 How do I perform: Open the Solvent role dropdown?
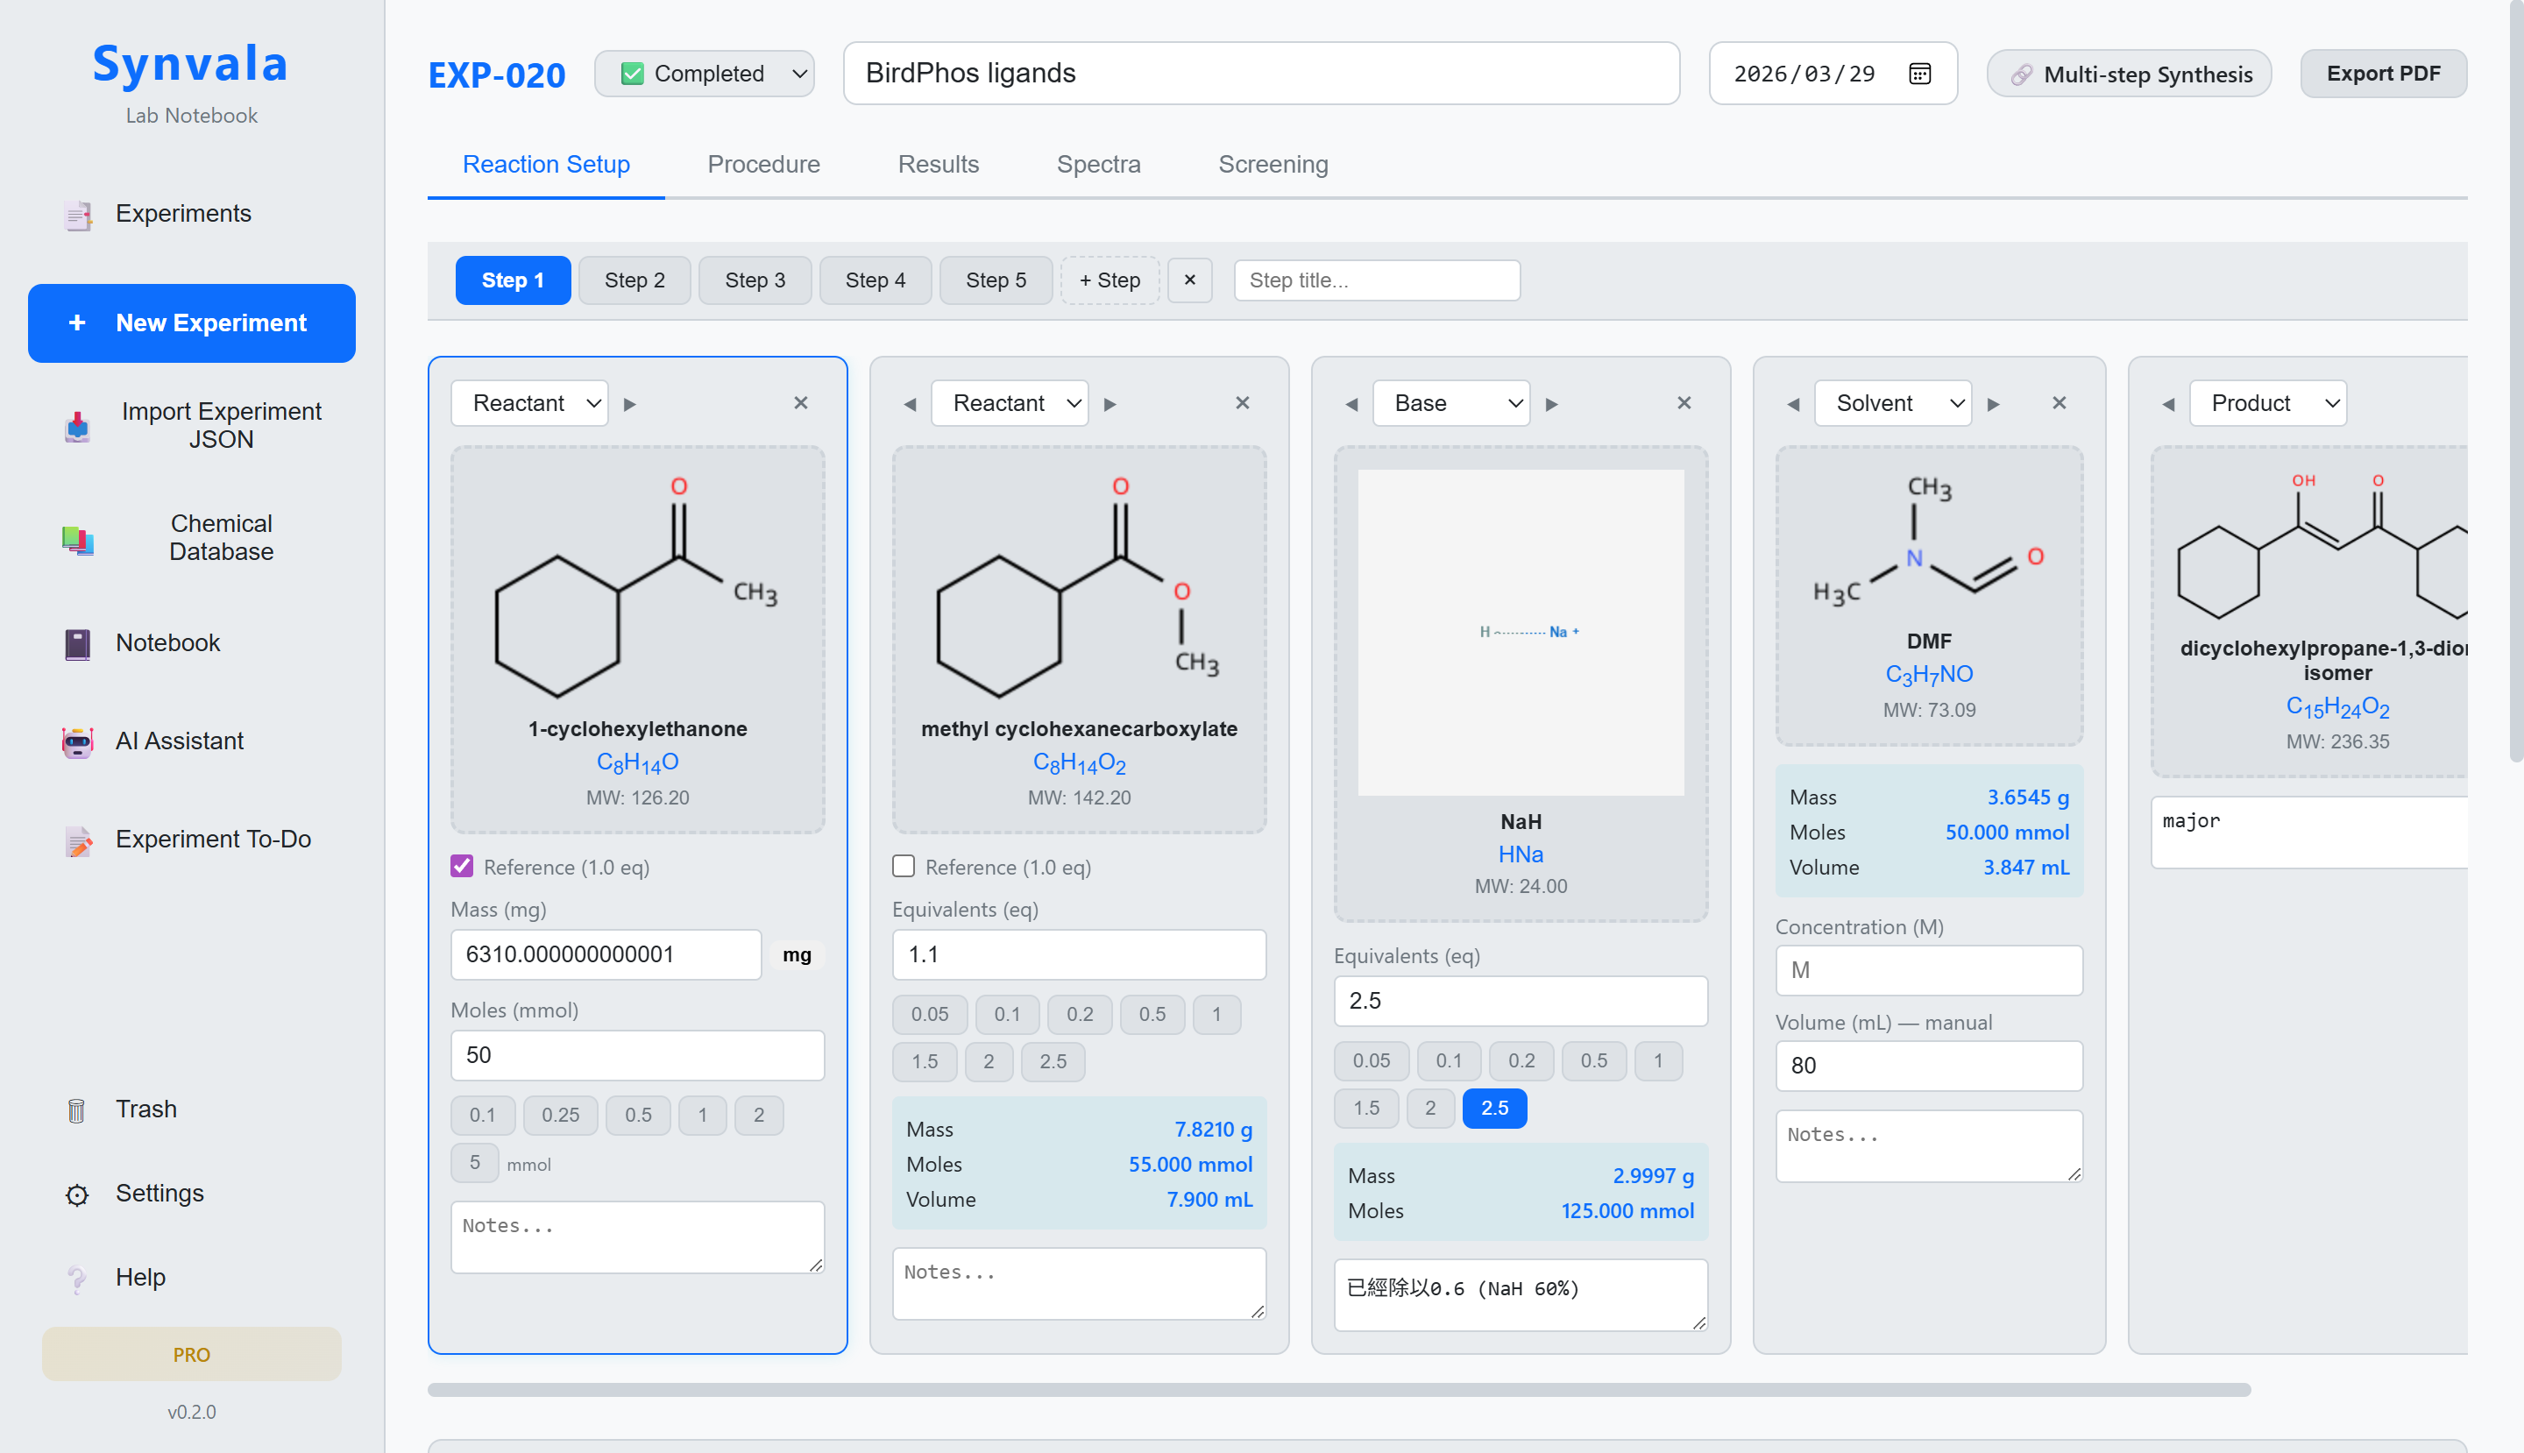tap(1893, 403)
